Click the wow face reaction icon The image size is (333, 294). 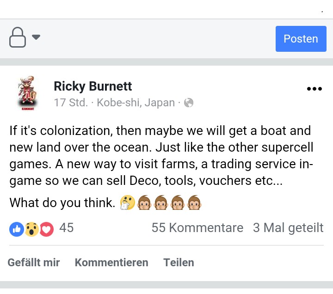31,229
